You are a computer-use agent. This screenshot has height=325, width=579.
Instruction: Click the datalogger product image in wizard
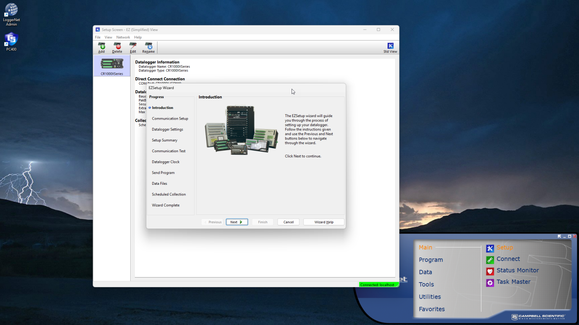[242, 130]
